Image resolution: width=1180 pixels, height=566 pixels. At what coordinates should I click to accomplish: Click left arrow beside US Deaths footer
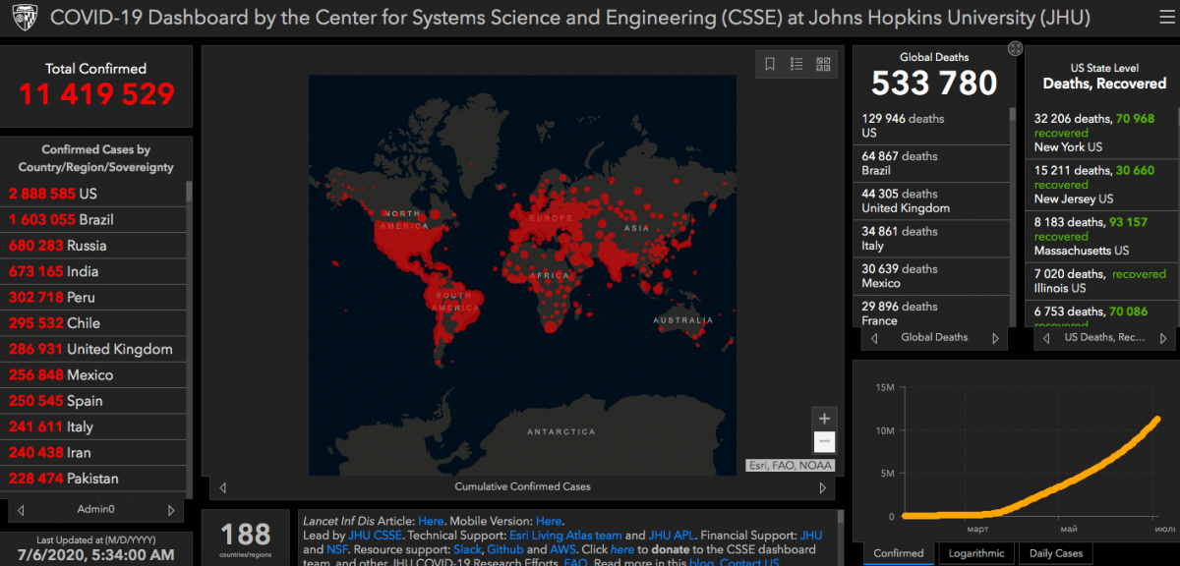click(1045, 338)
